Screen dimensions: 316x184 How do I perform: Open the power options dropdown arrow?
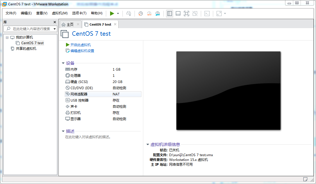[118, 14]
